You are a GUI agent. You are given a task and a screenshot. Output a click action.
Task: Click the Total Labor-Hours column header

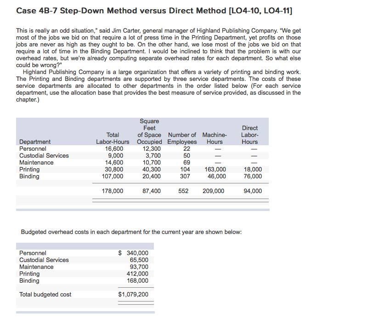coord(113,138)
